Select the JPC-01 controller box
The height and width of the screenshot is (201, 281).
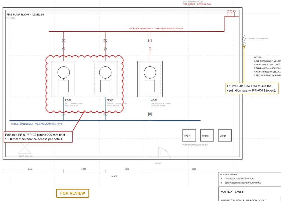point(225,135)
